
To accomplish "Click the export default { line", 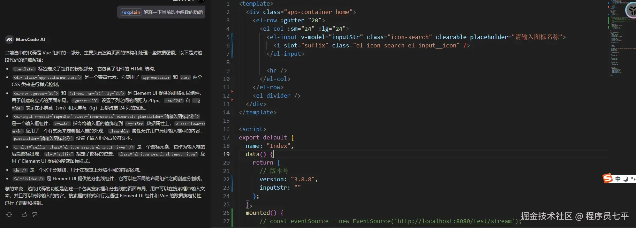I will pos(266,137).
